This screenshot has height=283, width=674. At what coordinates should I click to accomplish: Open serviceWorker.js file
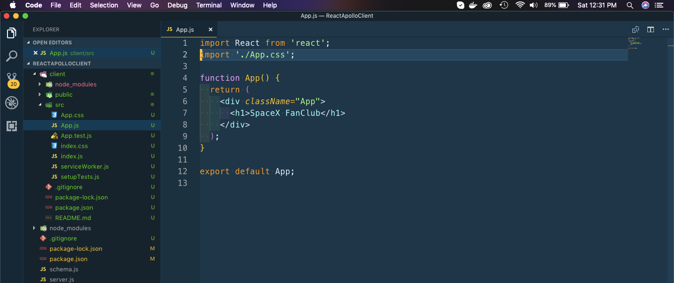[84, 167]
